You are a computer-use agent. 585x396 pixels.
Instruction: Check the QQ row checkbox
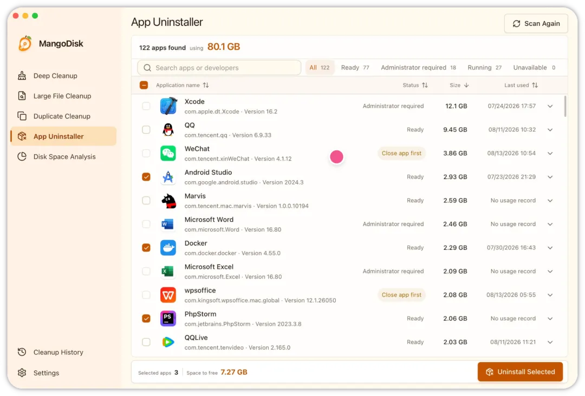146,130
